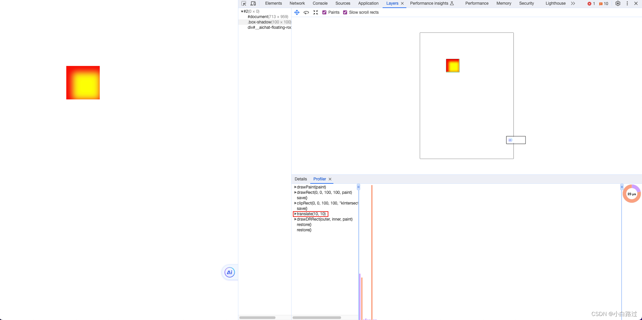Close the Layers tab
Image resolution: width=642 pixels, height=320 pixels.
coord(402,3)
